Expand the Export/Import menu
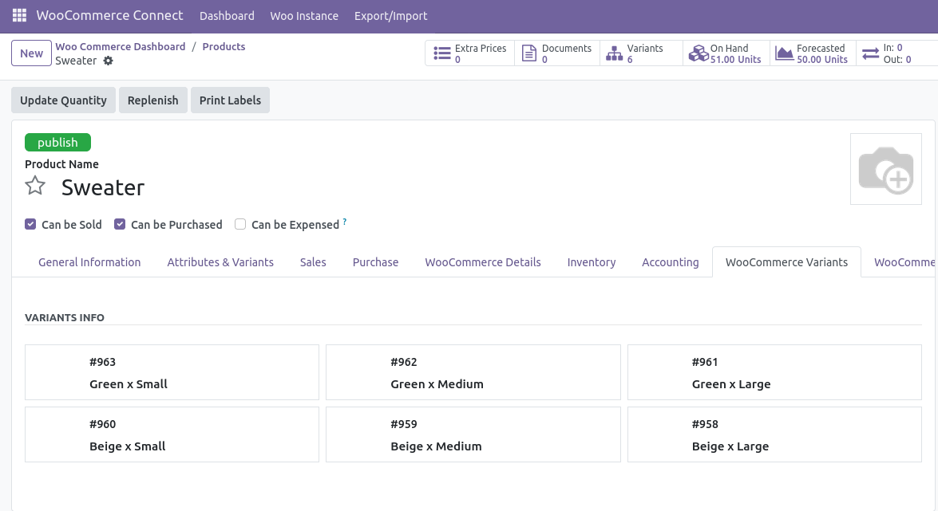 [390, 16]
